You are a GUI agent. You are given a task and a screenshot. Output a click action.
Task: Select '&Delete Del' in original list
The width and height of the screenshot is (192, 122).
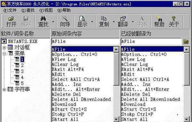coord(83,94)
